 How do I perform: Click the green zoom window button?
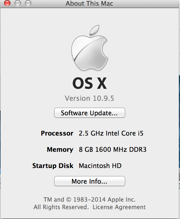[28, 3]
